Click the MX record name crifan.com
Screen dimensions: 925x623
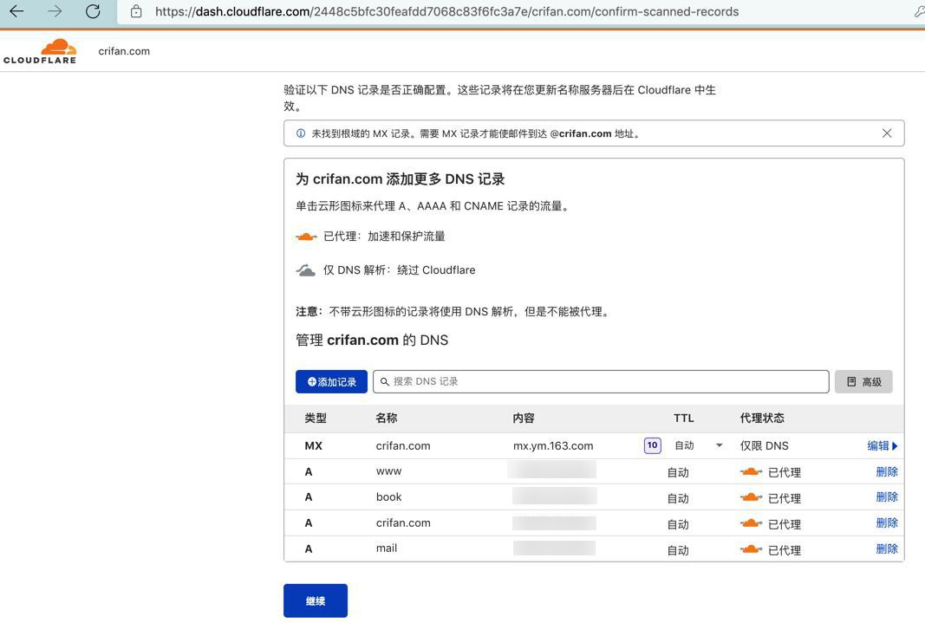[x=403, y=446]
